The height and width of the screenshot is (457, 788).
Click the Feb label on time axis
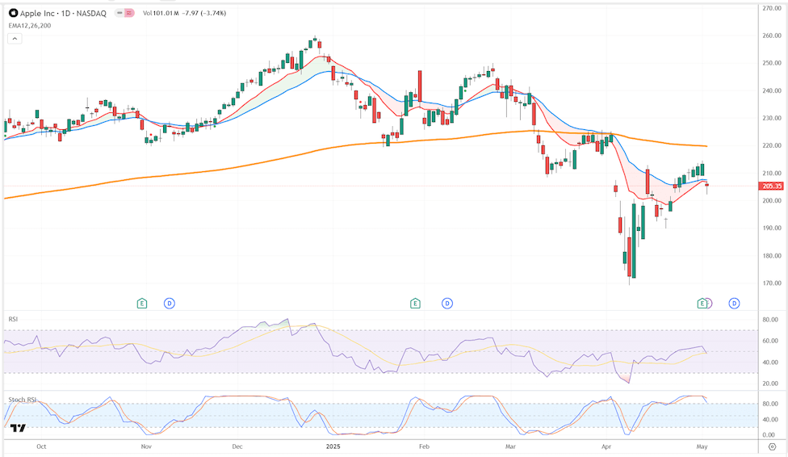424,447
